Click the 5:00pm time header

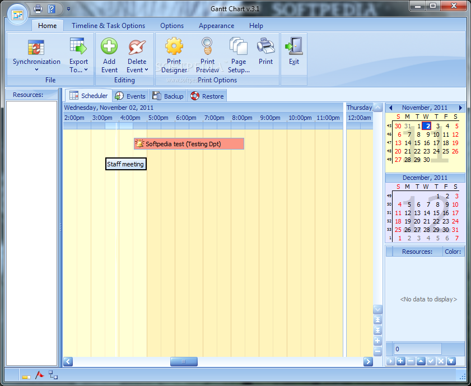pos(158,118)
